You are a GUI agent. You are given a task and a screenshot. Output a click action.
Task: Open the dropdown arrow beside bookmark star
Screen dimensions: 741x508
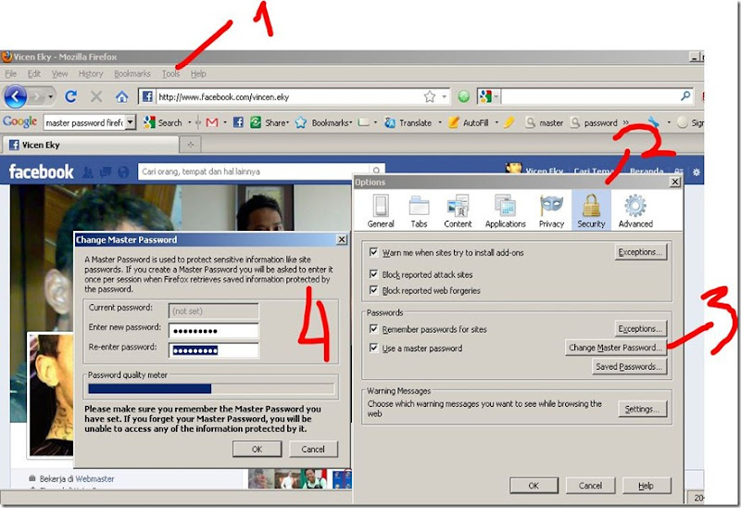pos(445,97)
